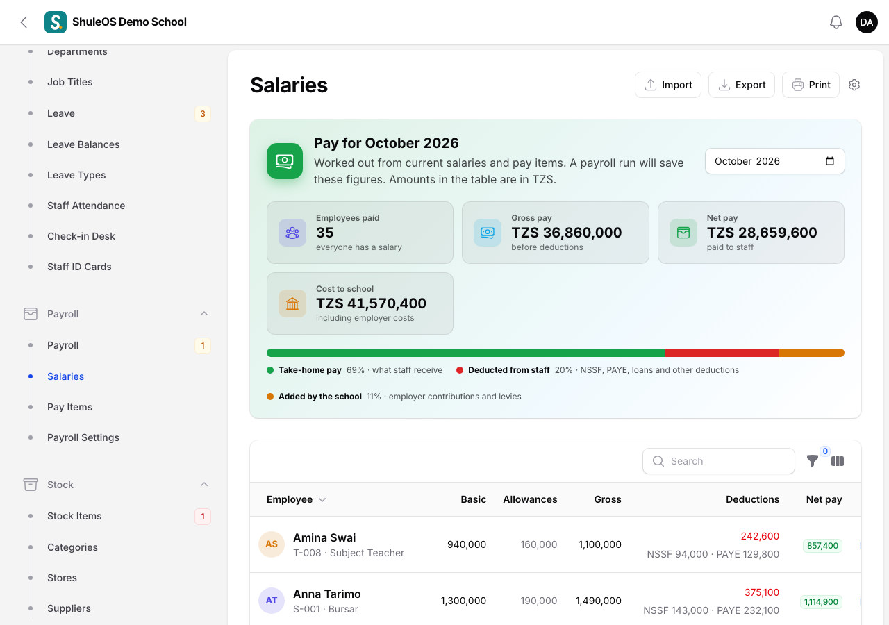The width and height of the screenshot is (889, 625).
Task: Collapse the Stock sidebar section
Action: (x=204, y=485)
